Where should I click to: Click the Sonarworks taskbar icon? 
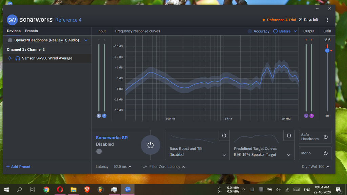point(128,190)
